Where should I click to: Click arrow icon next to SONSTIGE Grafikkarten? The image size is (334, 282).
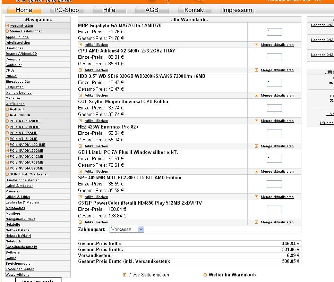point(7,174)
